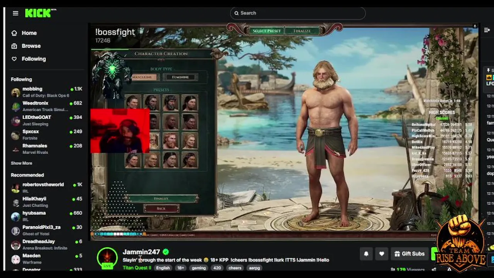Expand the followed list with Show More

click(22, 163)
